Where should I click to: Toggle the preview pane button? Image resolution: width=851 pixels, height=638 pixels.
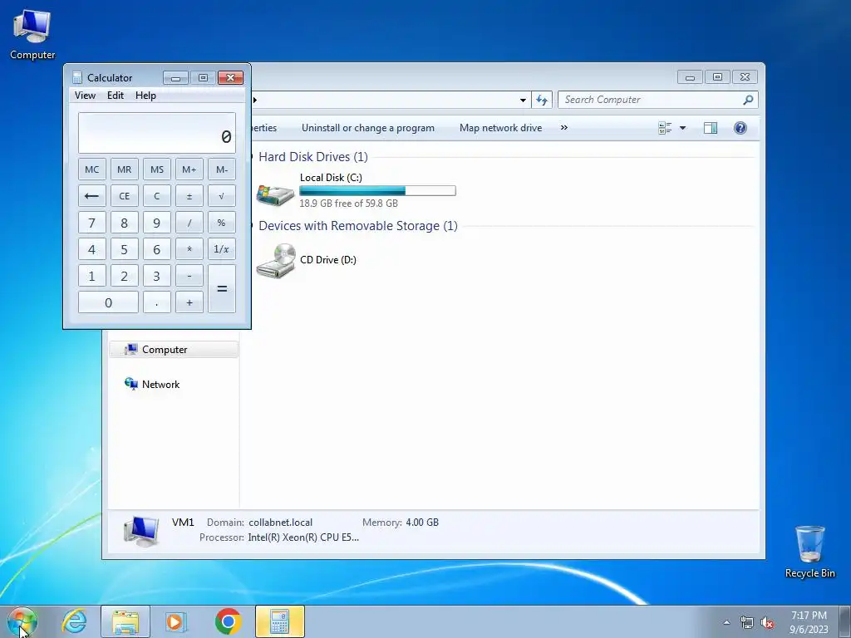pos(711,128)
